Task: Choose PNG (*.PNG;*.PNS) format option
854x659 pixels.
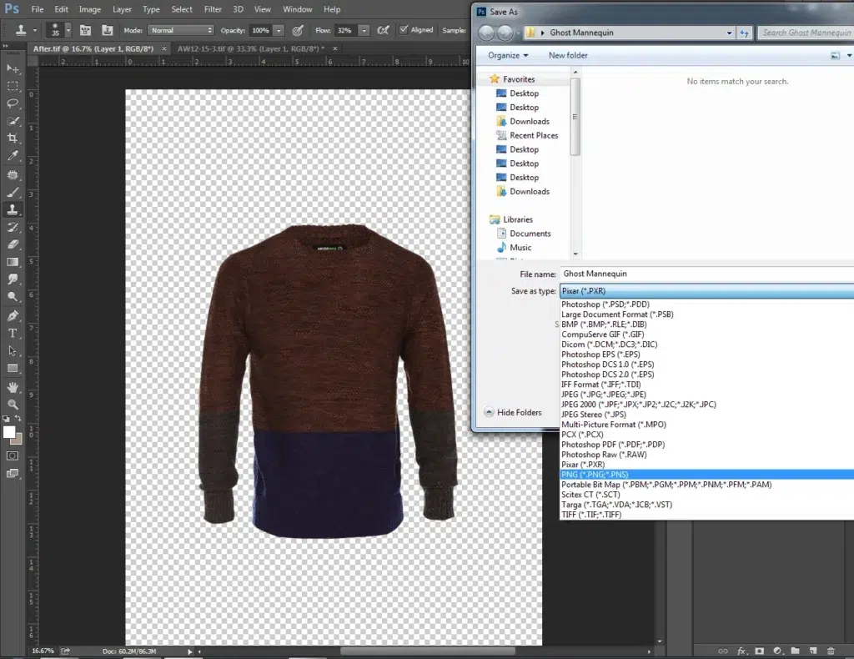Action: pyautogui.click(x=707, y=475)
